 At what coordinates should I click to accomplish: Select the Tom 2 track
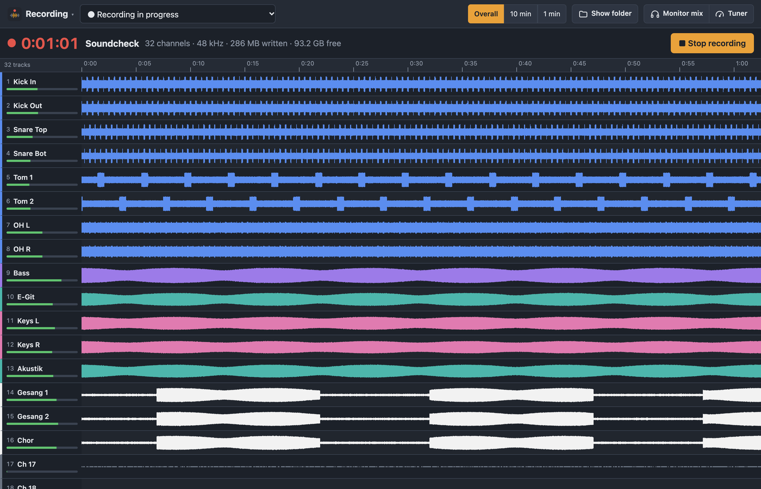coord(41,203)
